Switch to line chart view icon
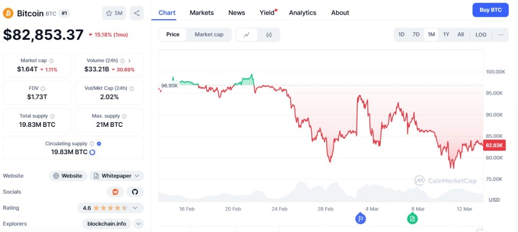Image resolution: width=518 pixels, height=232 pixels. [247, 35]
